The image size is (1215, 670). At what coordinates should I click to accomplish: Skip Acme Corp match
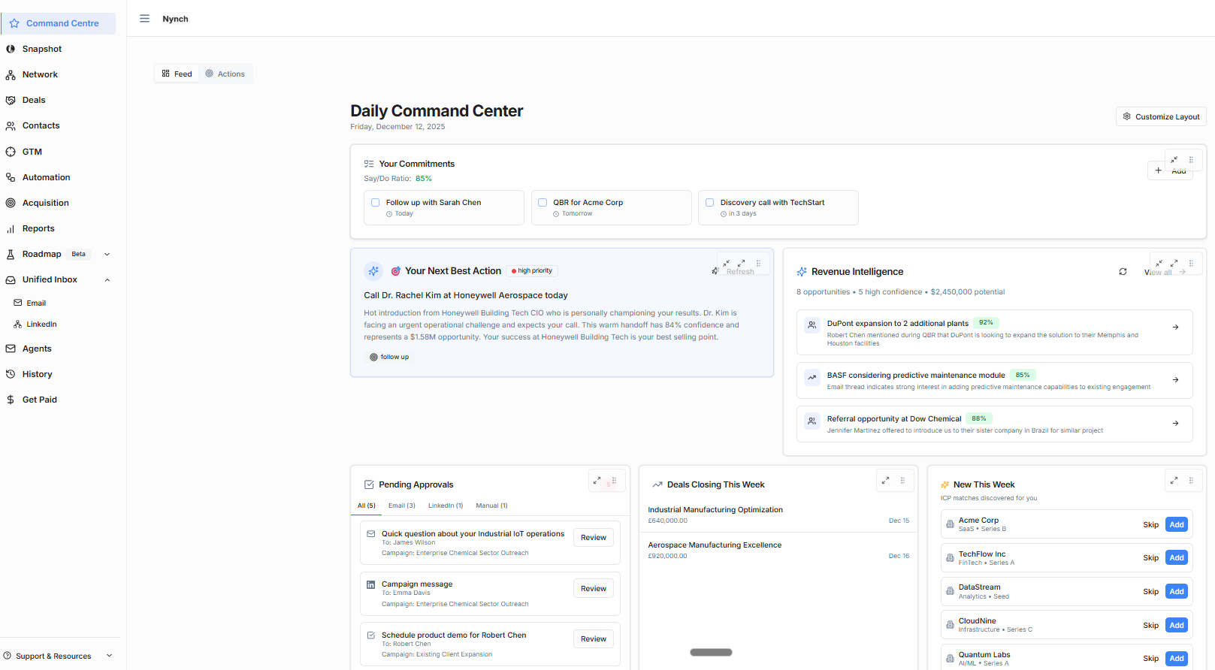pyautogui.click(x=1150, y=524)
